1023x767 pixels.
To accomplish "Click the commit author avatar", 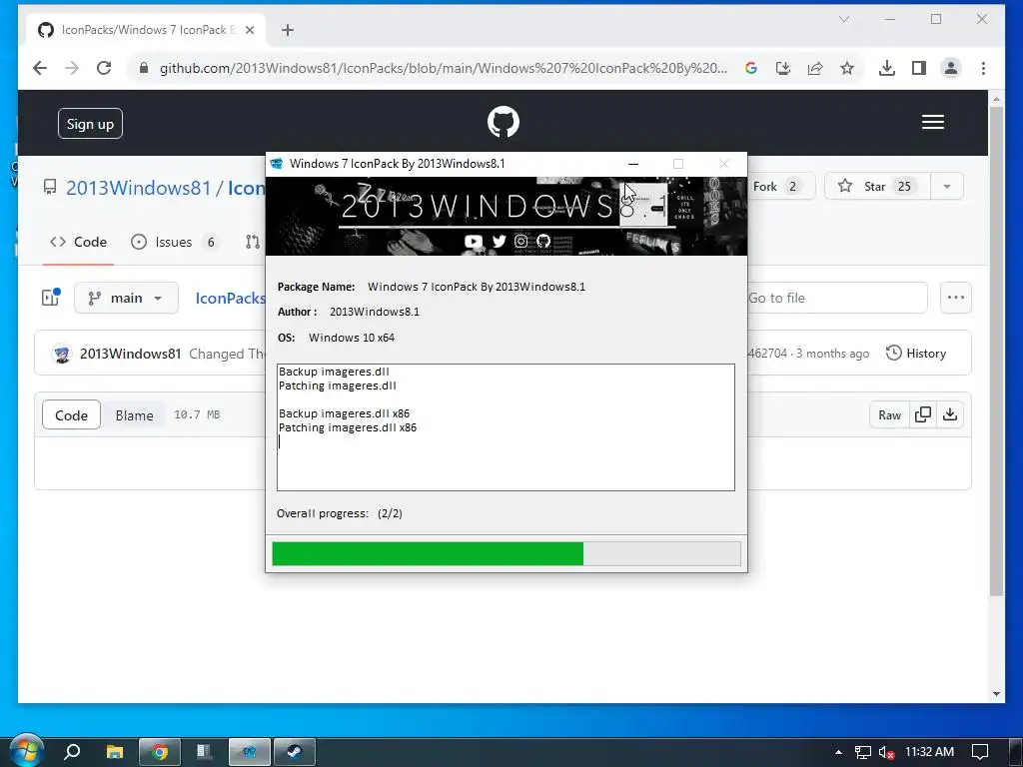I will pyautogui.click(x=62, y=354).
